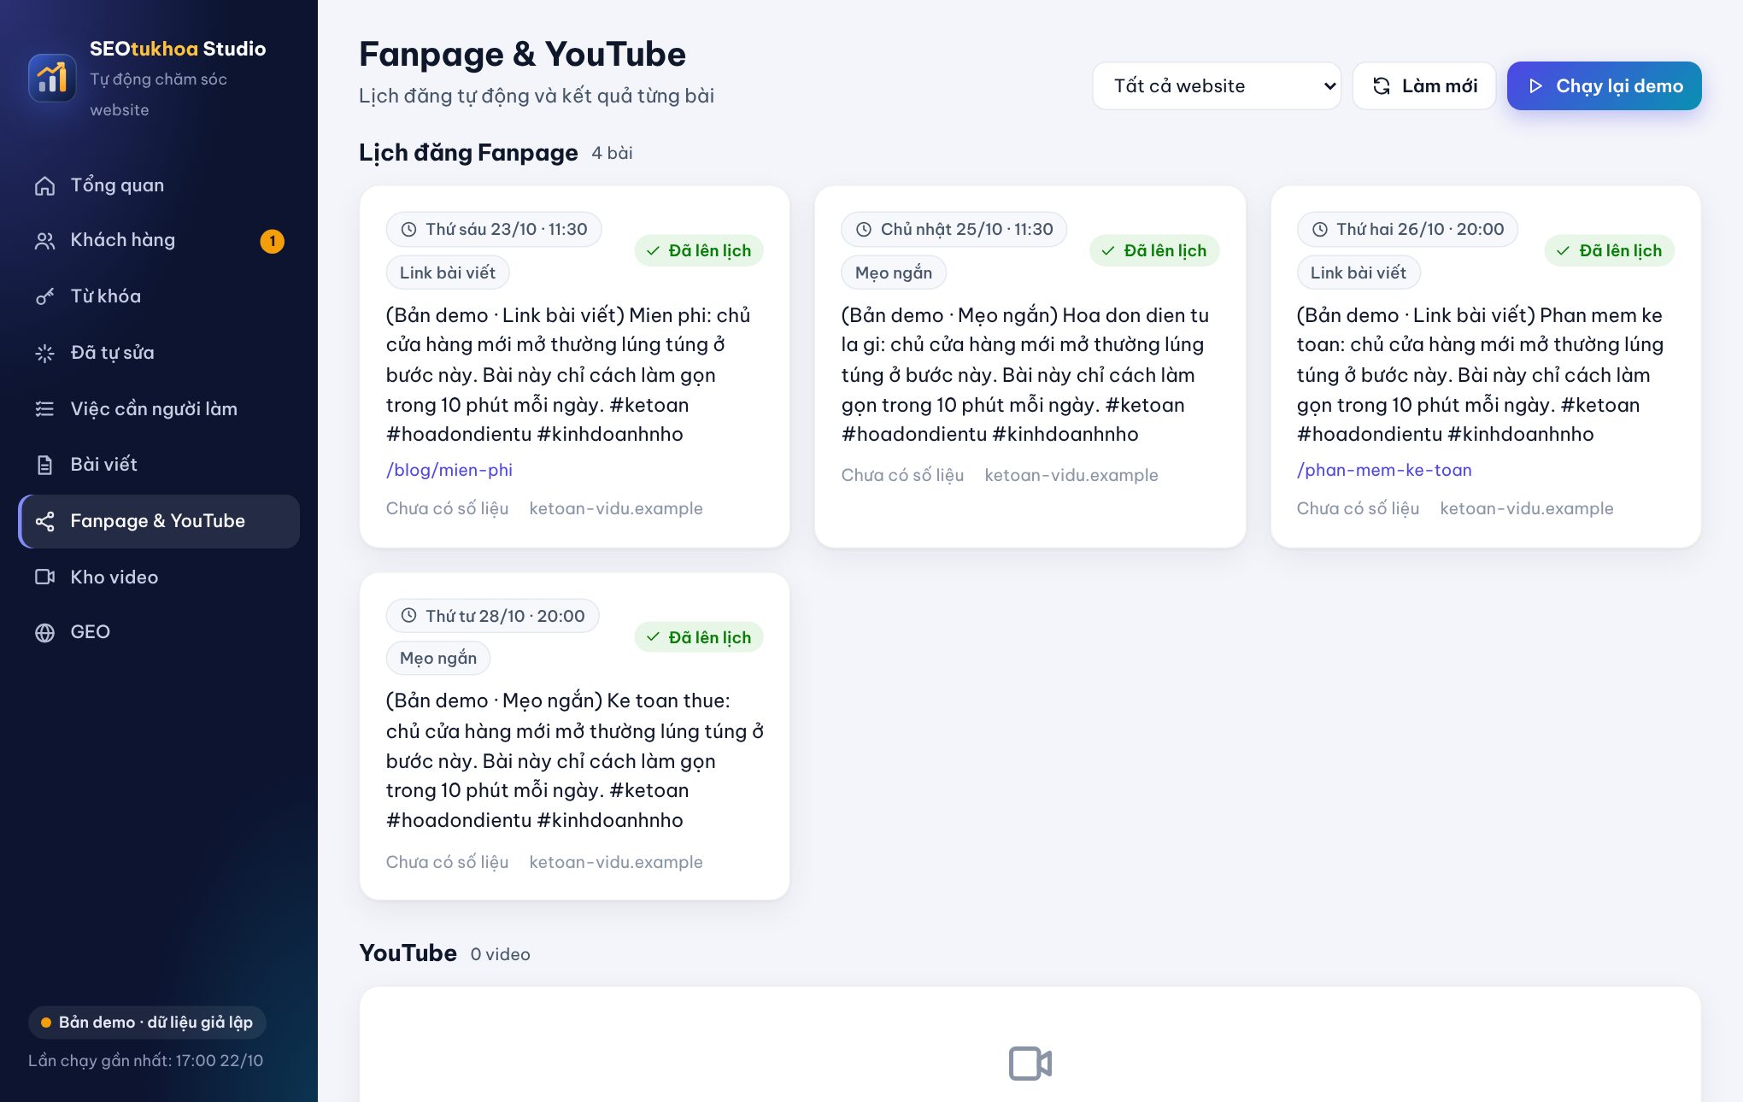Viewport: 1743px width, 1102px height.
Task: Click the 4 bài count label
Action: (612, 153)
